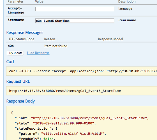Click the 404 status code cell
Viewport: 157px width, 140px height.
click(11, 46)
